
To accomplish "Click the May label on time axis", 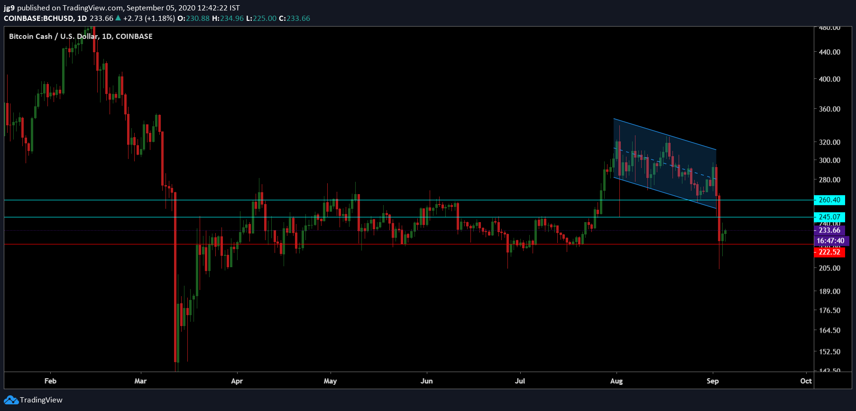I will pos(330,381).
